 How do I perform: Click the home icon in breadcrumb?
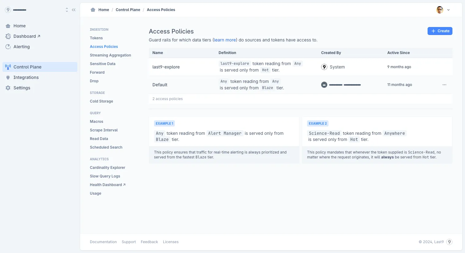tap(93, 10)
